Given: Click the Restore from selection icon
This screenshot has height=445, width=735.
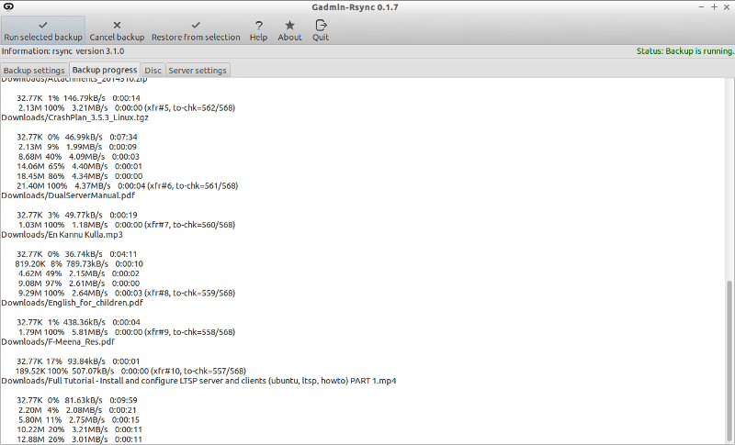Looking at the screenshot, I should pos(196,25).
